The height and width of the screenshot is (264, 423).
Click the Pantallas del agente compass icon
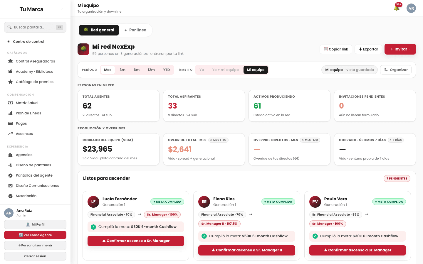(11, 175)
